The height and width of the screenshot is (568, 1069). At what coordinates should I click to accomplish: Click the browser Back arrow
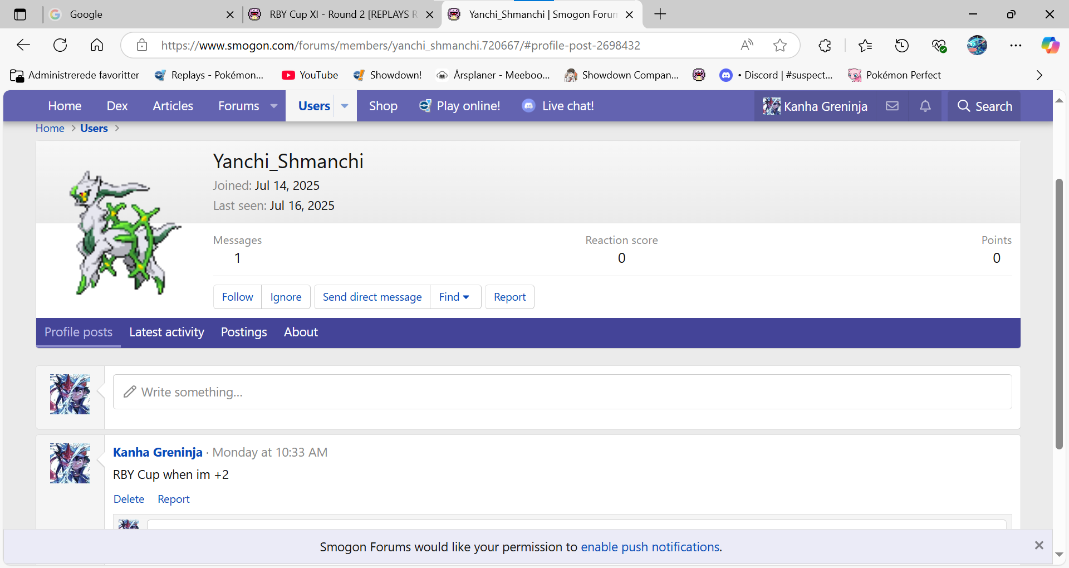coord(23,45)
